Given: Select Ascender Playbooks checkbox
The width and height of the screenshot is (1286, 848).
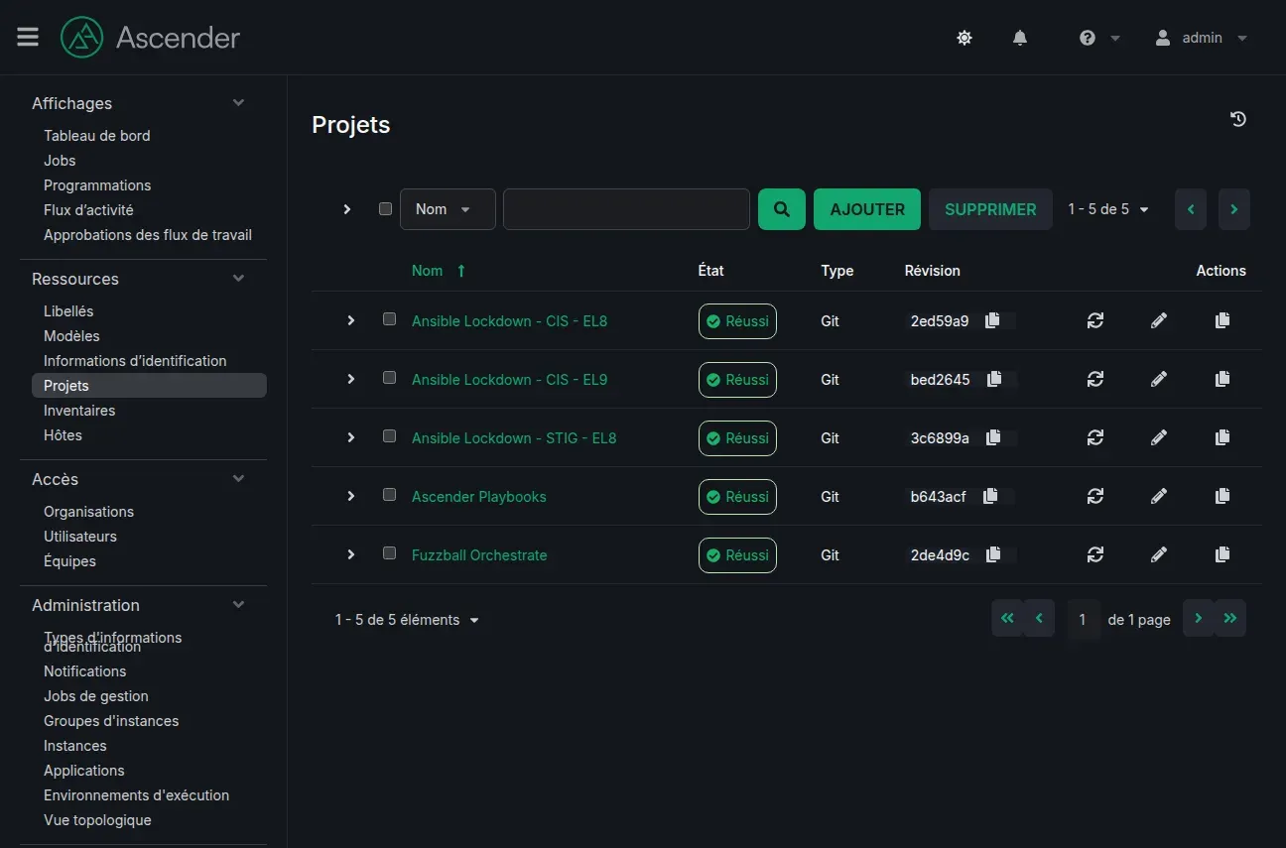Looking at the screenshot, I should [x=389, y=495].
